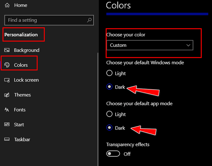Click the Background picture icon
Image resolution: width=212 pixels, height=166 pixels.
7,50
